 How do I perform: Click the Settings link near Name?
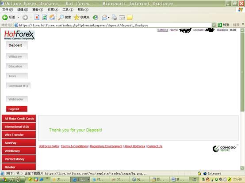click(163, 30)
